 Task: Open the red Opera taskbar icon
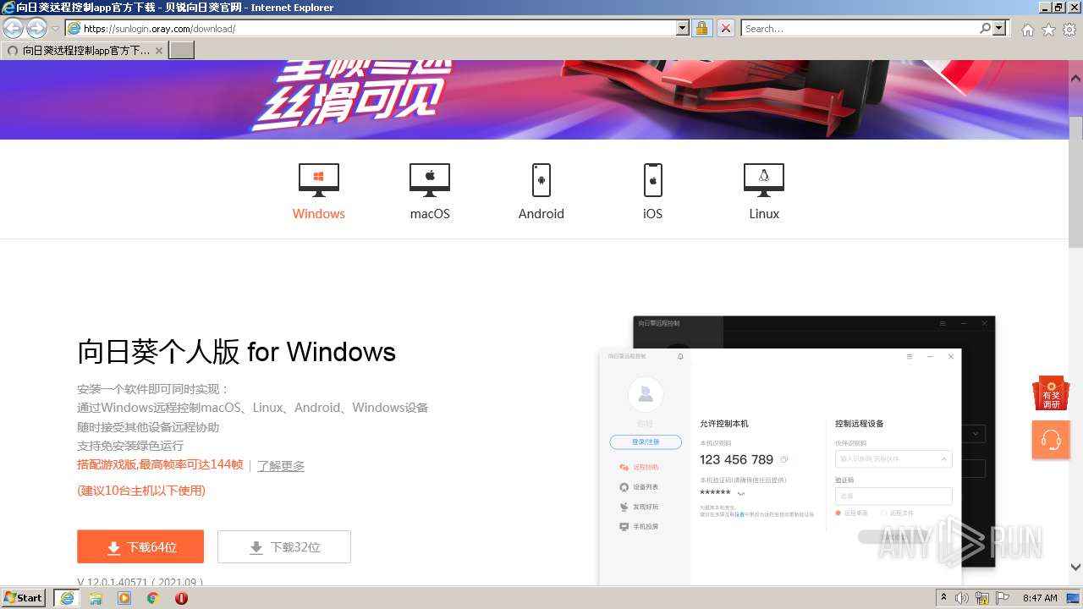pos(181,598)
